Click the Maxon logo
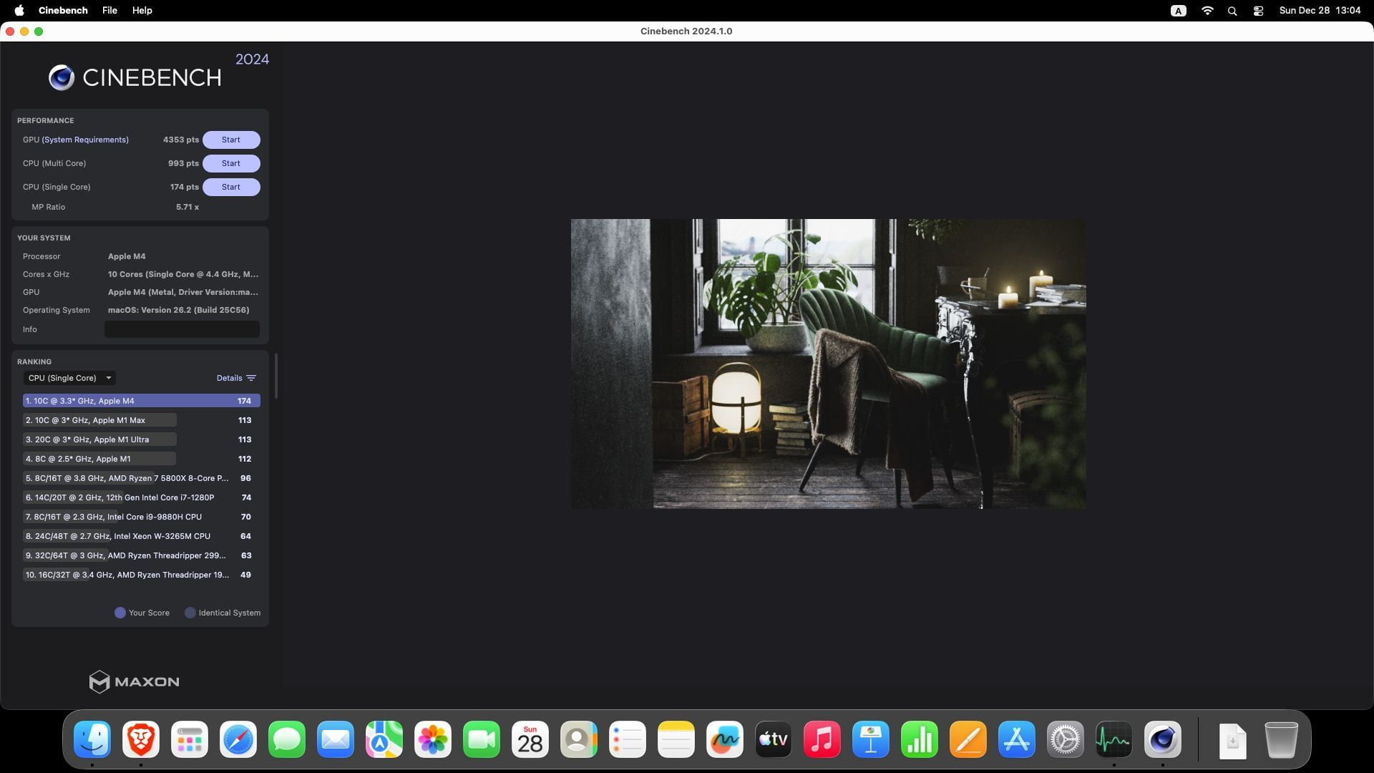The image size is (1374, 773). point(134,681)
